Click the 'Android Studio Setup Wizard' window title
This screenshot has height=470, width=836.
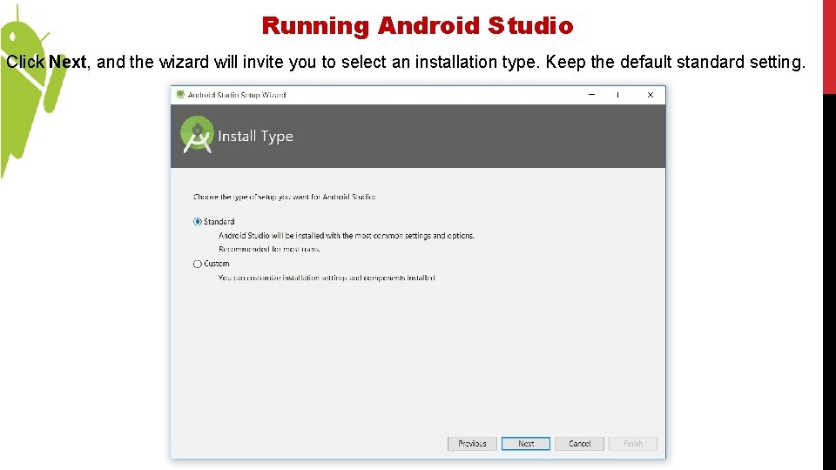pos(237,95)
